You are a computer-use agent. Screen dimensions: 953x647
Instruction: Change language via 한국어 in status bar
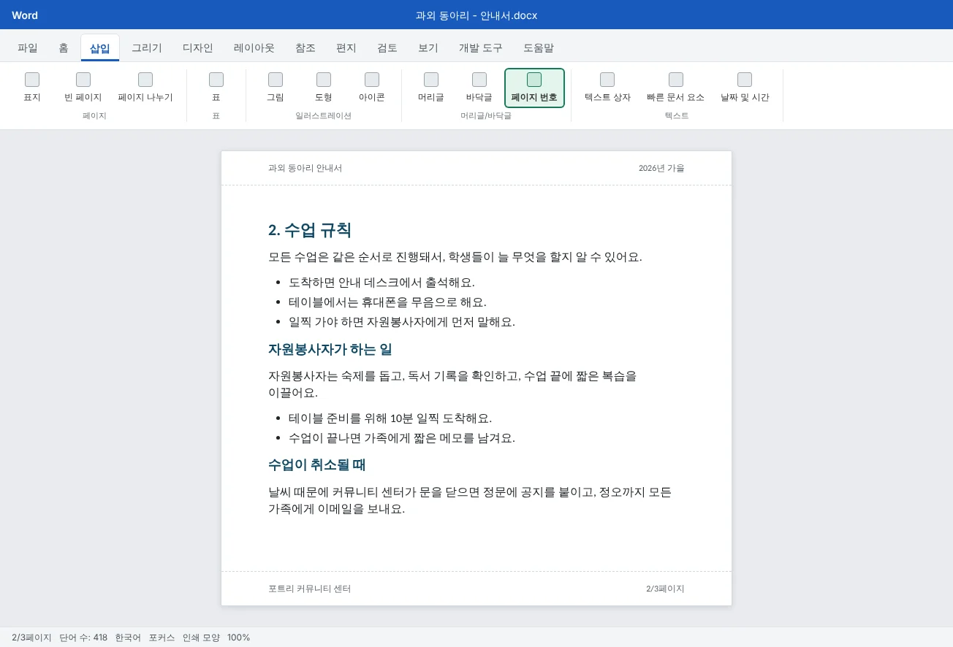point(128,638)
